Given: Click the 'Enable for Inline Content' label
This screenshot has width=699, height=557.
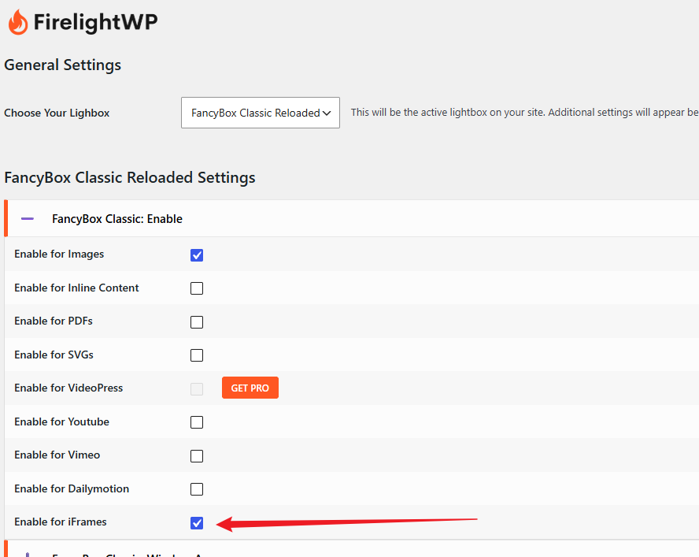Looking at the screenshot, I should pyautogui.click(x=76, y=288).
